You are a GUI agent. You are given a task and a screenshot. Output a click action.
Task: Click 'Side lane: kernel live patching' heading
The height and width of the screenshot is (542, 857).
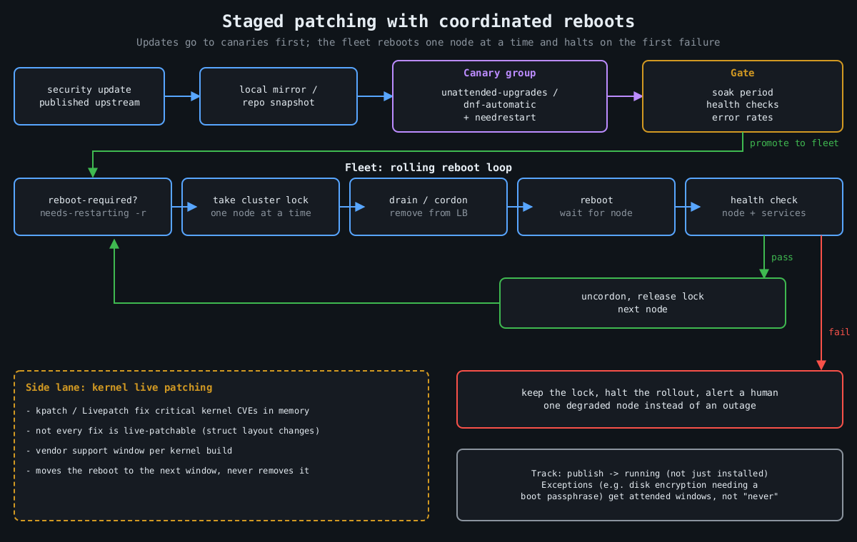[x=119, y=388]
